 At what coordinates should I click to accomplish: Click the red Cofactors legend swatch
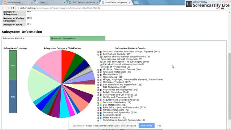point(101,52)
